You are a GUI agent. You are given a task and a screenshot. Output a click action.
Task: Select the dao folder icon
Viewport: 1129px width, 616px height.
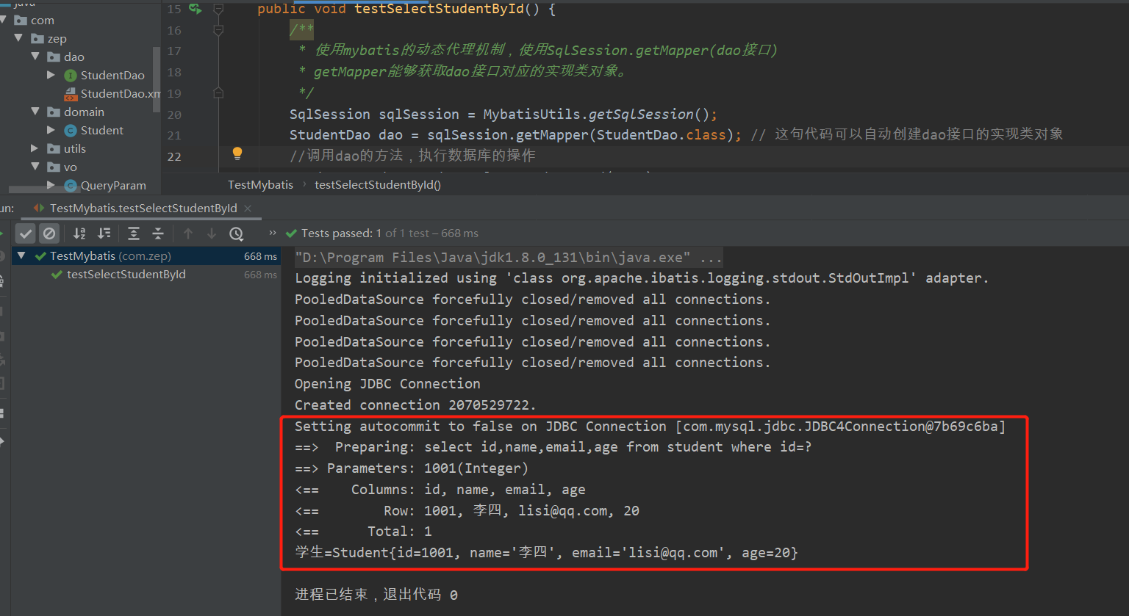pyautogui.click(x=54, y=57)
